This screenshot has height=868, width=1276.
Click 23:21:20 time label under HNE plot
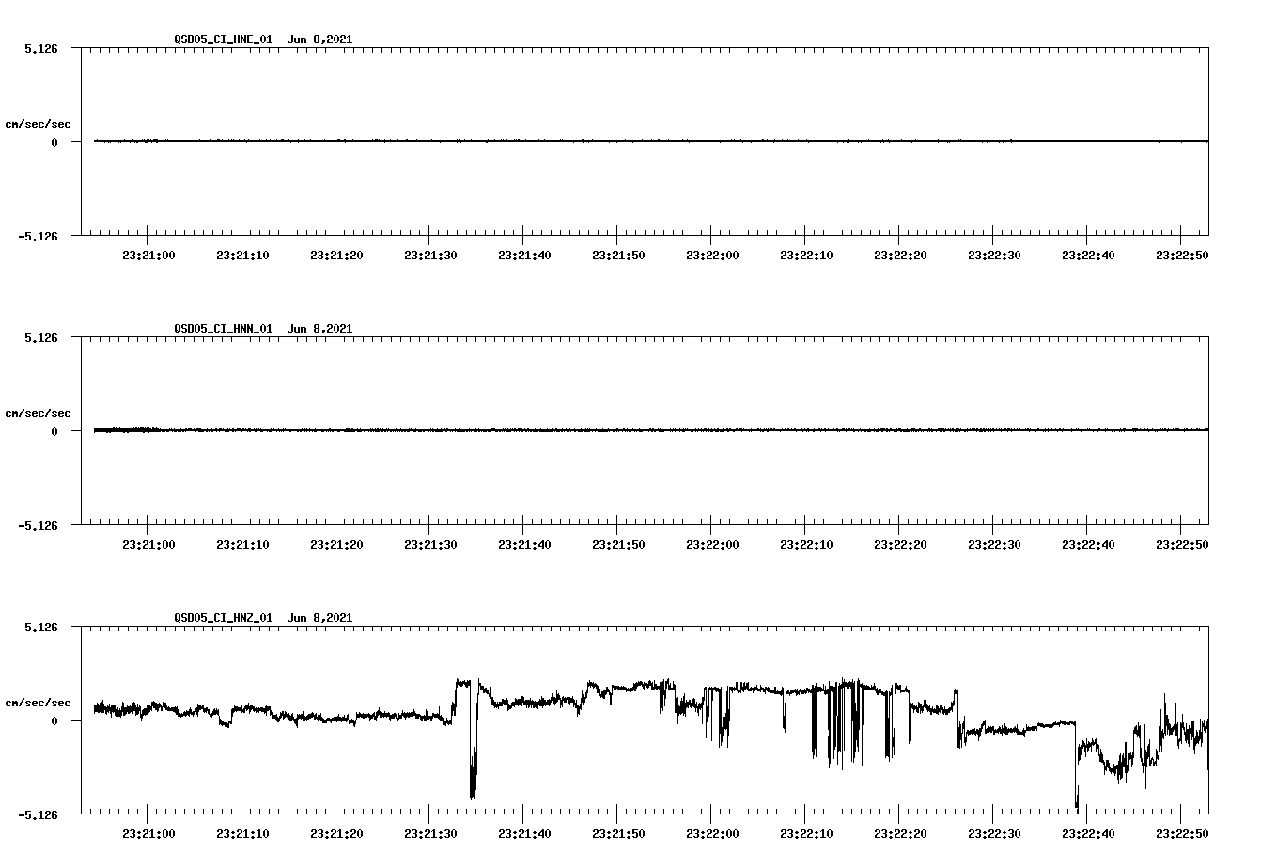click(x=336, y=255)
